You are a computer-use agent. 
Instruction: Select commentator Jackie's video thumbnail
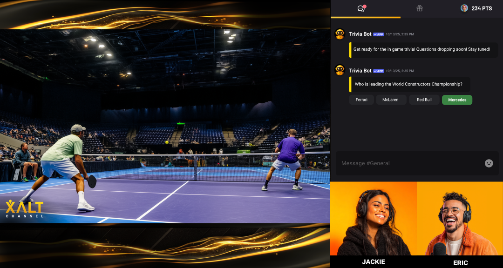pyautogui.click(x=374, y=219)
